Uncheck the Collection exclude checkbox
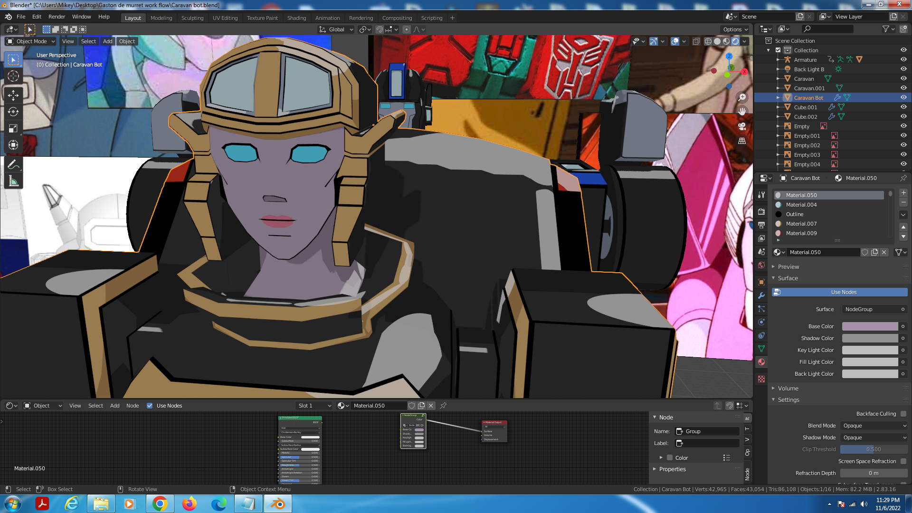The height and width of the screenshot is (513, 912). coord(778,50)
